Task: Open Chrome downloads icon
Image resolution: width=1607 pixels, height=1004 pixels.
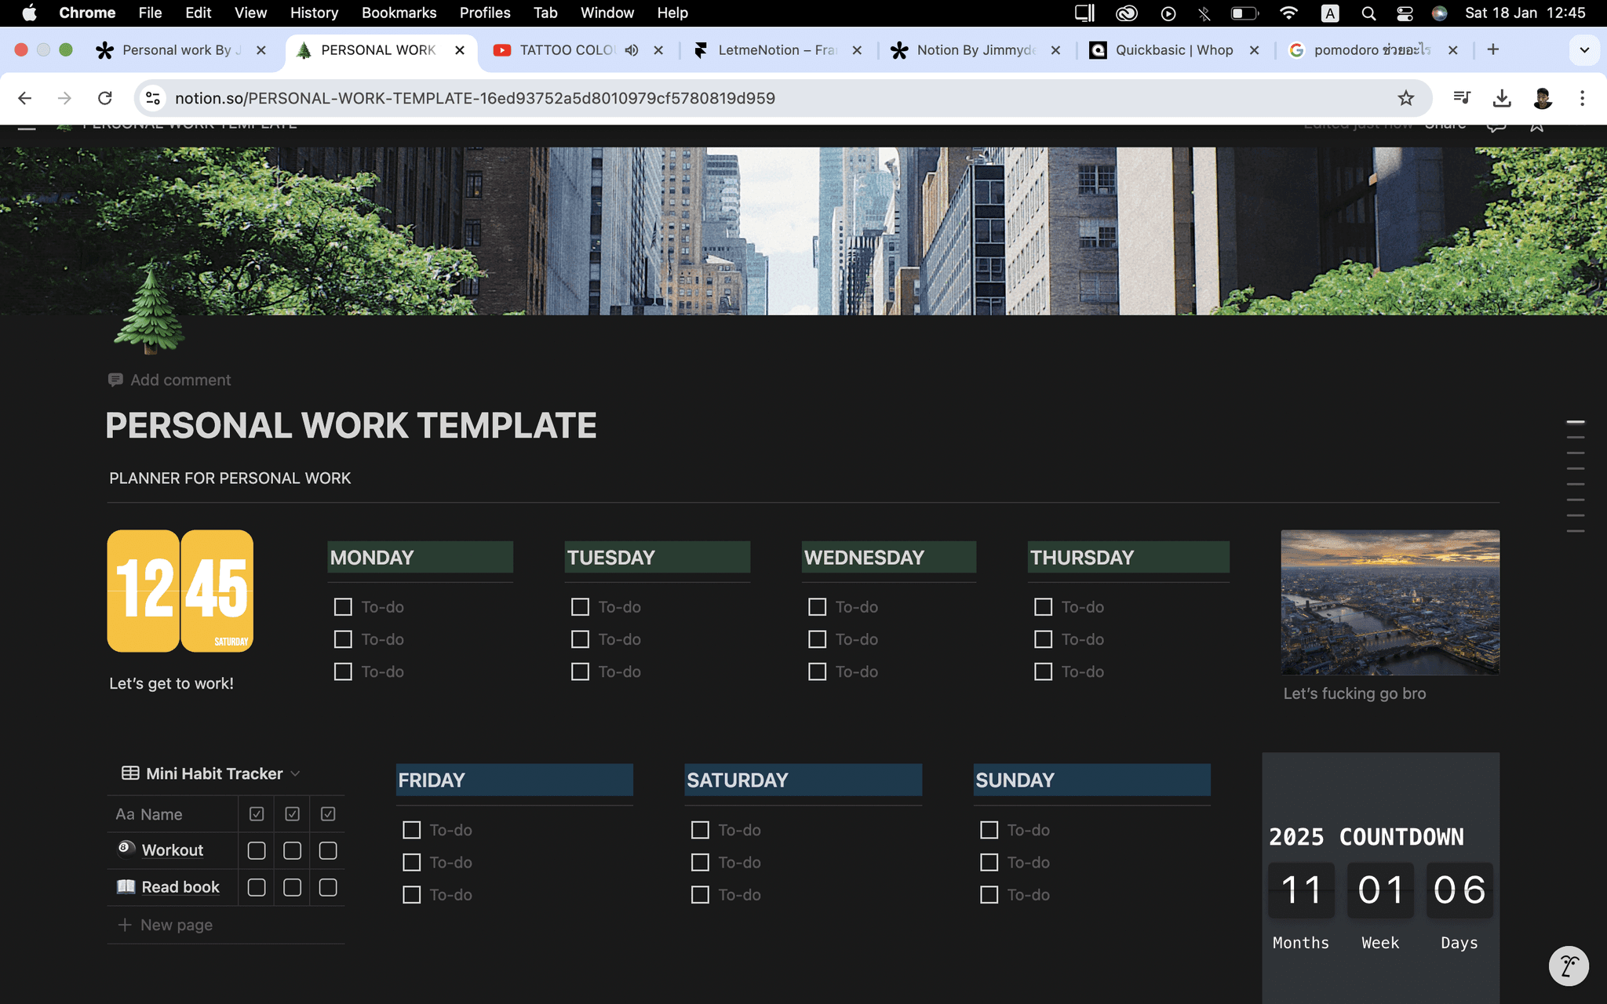Action: (x=1501, y=98)
